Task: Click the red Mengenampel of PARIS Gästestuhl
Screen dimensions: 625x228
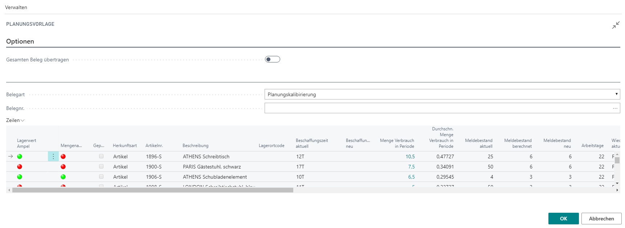Action: pyautogui.click(x=63, y=167)
